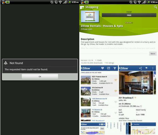The width and height of the screenshot is (158, 135).
Task: Open search with the magnifier icon
Action: coord(156,7)
